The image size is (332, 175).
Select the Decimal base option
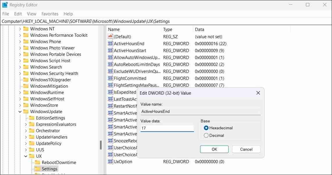point(206,135)
